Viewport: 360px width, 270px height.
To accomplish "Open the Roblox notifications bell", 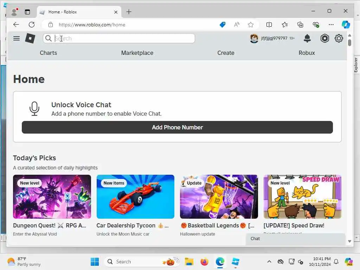I will (x=307, y=38).
